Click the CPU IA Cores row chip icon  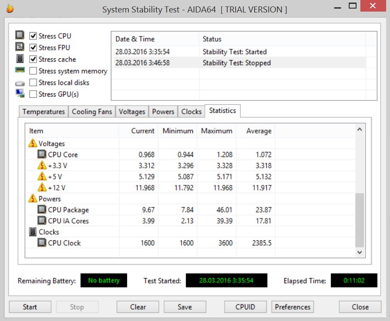[x=42, y=221]
